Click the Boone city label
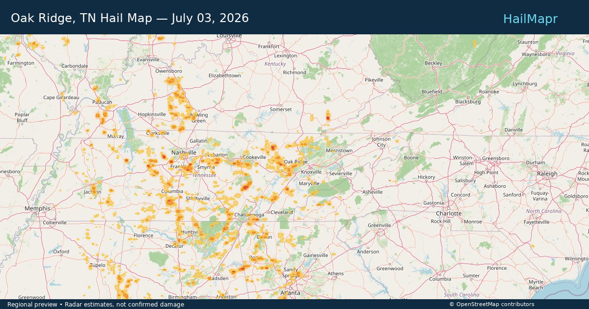The width and height of the screenshot is (589, 309). point(411,158)
